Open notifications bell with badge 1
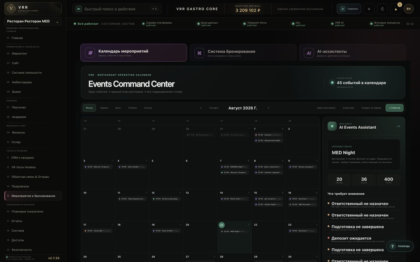Screen dimensions: 420x262 tap(396, 9)
